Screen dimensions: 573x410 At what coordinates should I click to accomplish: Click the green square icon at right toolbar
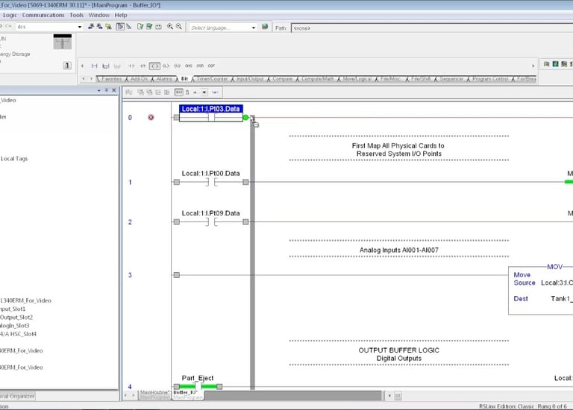point(555,64)
